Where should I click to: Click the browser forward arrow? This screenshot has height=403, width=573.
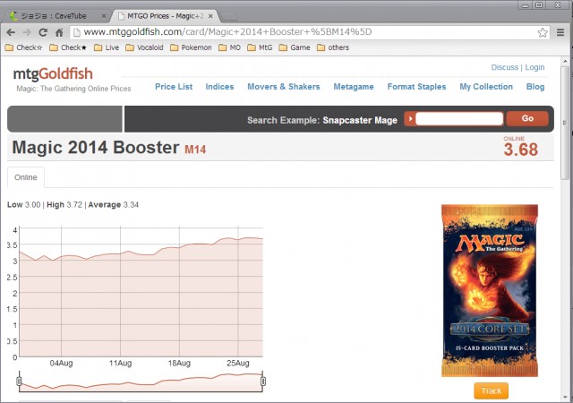27,32
